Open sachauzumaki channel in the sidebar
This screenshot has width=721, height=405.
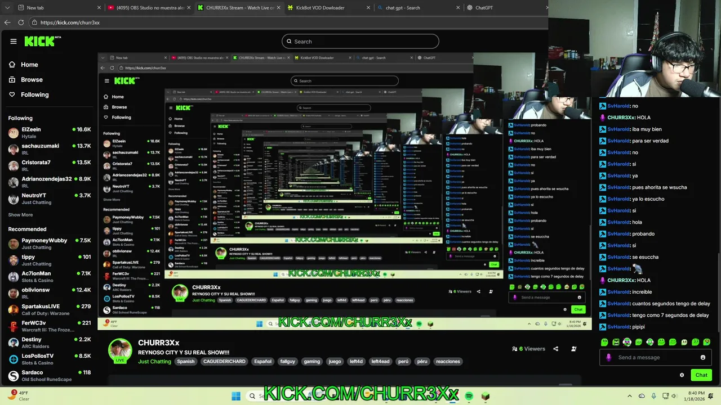pos(50,149)
